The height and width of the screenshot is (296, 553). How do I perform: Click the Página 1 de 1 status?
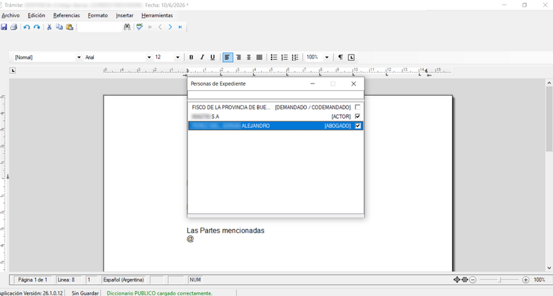(x=32, y=280)
